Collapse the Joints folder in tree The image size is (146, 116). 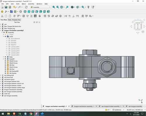4,37
